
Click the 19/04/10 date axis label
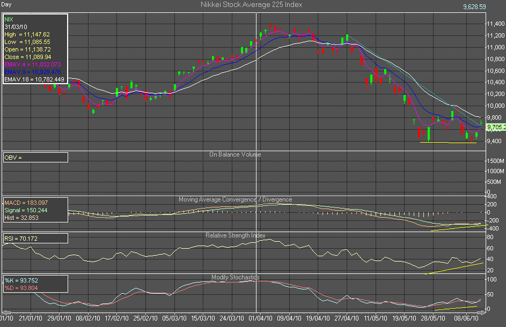(x=318, y=318)
